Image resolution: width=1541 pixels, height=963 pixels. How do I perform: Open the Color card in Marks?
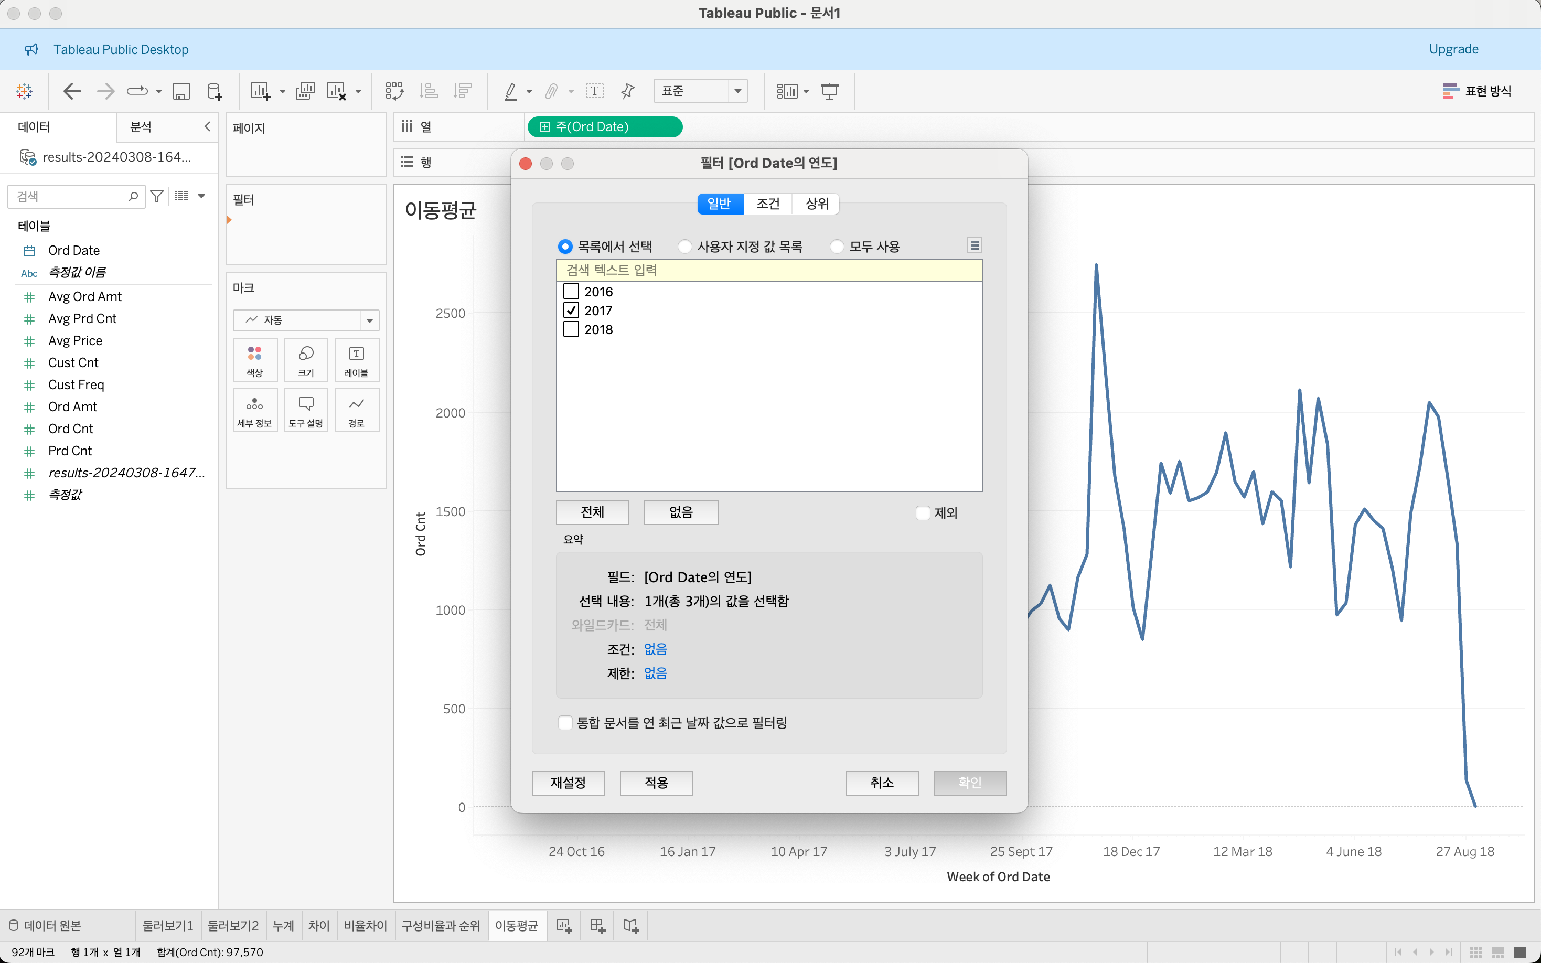pyautogui.click(x=255, y=360)
